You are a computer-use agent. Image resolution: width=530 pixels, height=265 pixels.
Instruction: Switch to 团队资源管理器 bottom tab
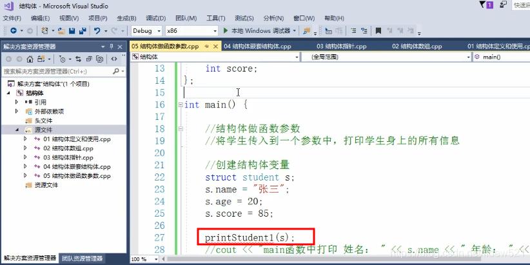click(82, 259)
